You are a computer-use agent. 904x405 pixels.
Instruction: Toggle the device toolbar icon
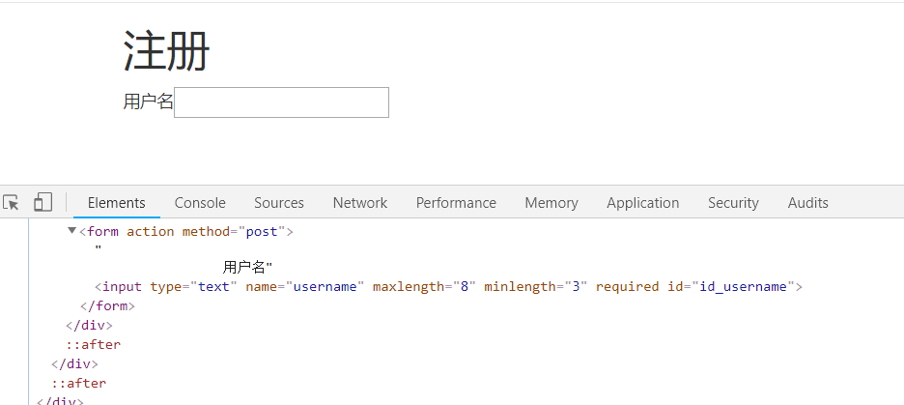42,203
